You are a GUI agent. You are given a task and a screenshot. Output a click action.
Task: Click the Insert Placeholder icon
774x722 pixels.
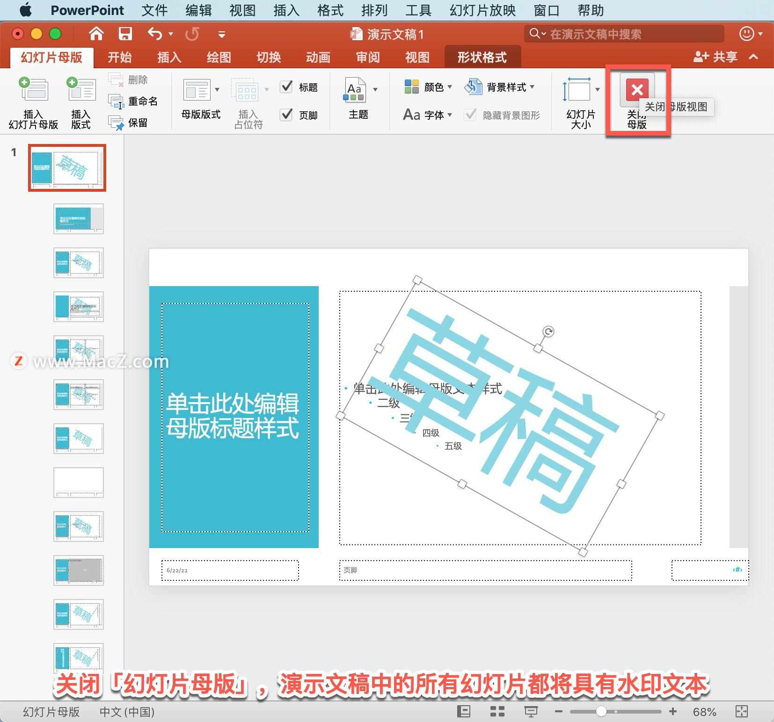tap(245, 89)
